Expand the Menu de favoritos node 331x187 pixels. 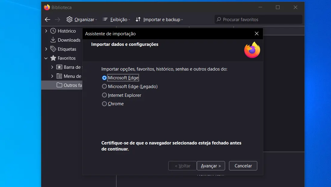(x=52, y=76)
